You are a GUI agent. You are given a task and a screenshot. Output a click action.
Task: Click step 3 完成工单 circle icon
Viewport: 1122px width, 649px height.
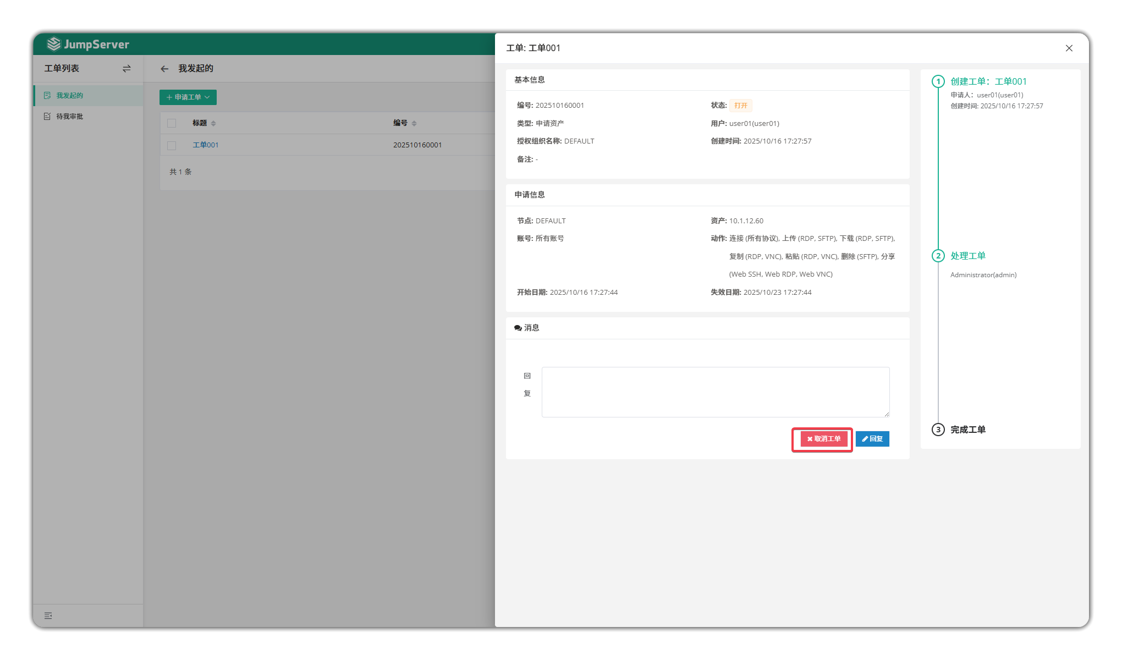tap(938, 430)
